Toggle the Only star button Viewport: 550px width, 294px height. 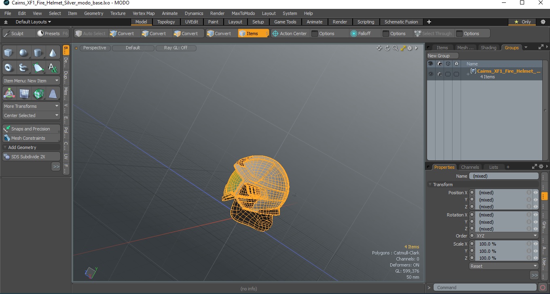(522, 22)
